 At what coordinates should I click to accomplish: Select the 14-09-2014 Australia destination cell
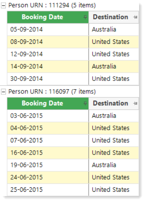pos(114,67)
